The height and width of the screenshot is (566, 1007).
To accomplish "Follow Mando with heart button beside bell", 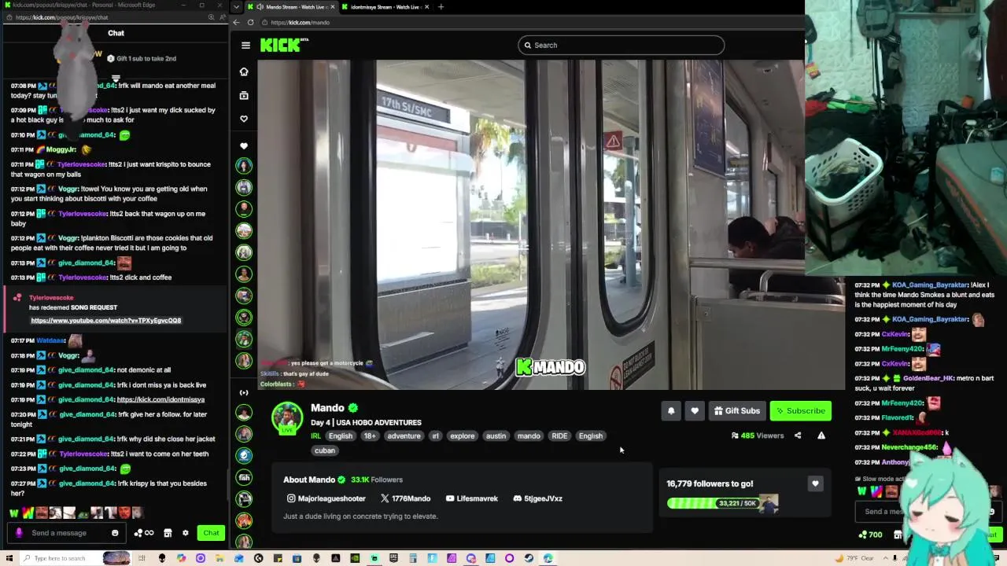I will point(695,410).
